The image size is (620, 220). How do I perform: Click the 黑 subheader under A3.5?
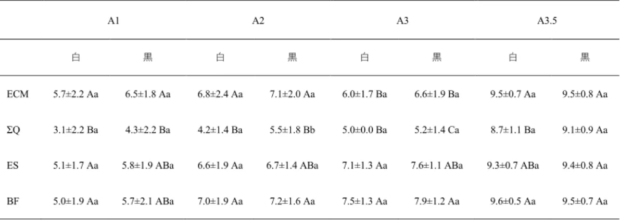(585, 57)
